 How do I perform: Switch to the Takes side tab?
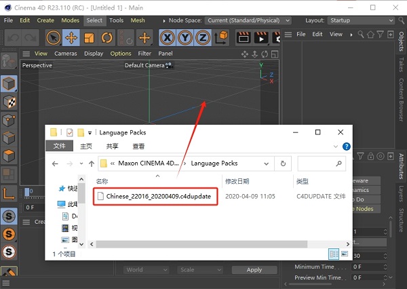(x=402, y=65)
